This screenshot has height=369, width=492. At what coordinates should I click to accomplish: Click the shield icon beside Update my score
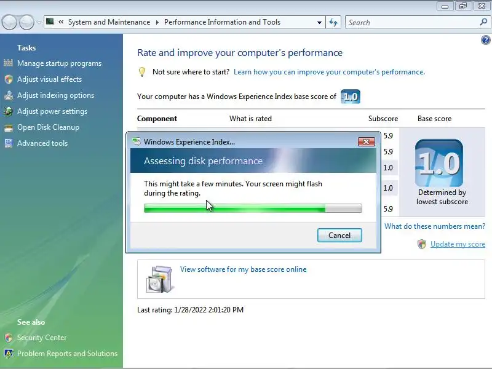tap(422, 244)
